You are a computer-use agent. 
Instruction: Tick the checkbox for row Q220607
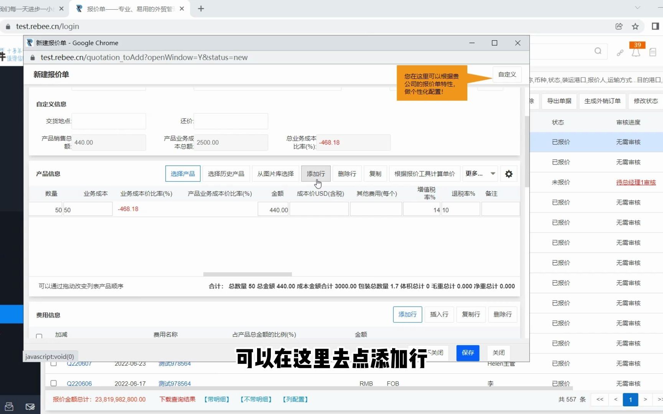53,363
